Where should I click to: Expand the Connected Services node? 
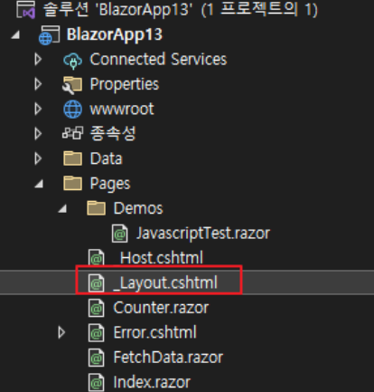tap(38, 59)
